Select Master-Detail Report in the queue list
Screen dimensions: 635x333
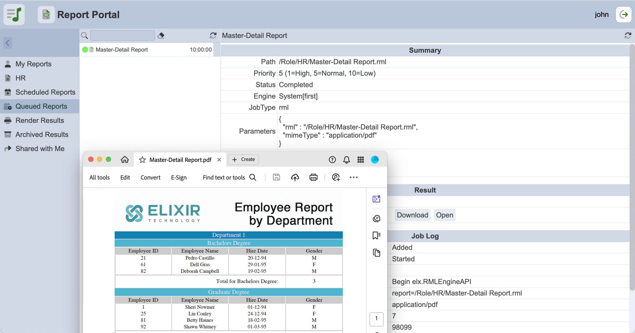(x=122, y=50)
